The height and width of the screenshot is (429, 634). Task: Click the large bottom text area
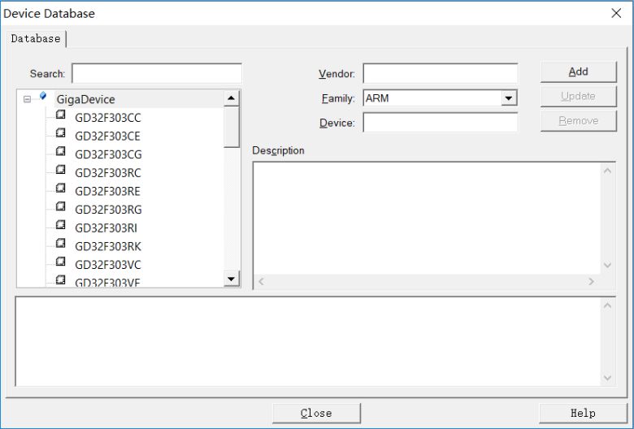pyautogui.click(x=310, y=342)
